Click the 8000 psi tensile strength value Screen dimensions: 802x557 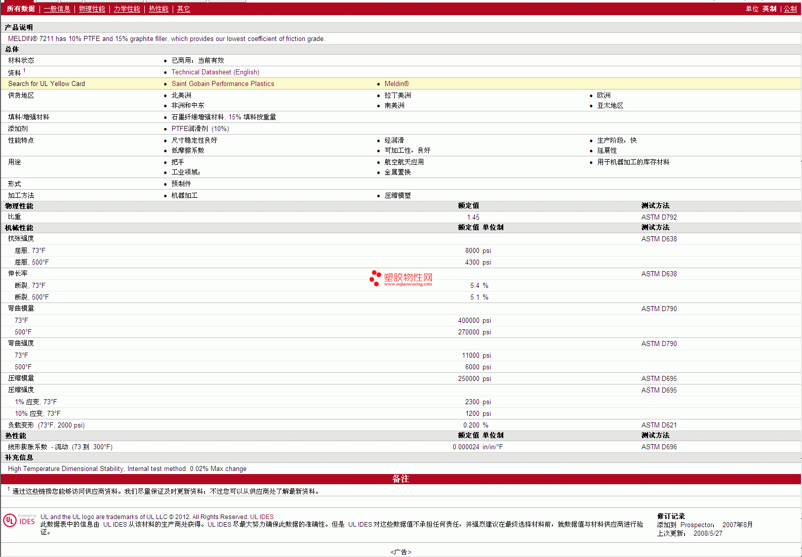478,251
